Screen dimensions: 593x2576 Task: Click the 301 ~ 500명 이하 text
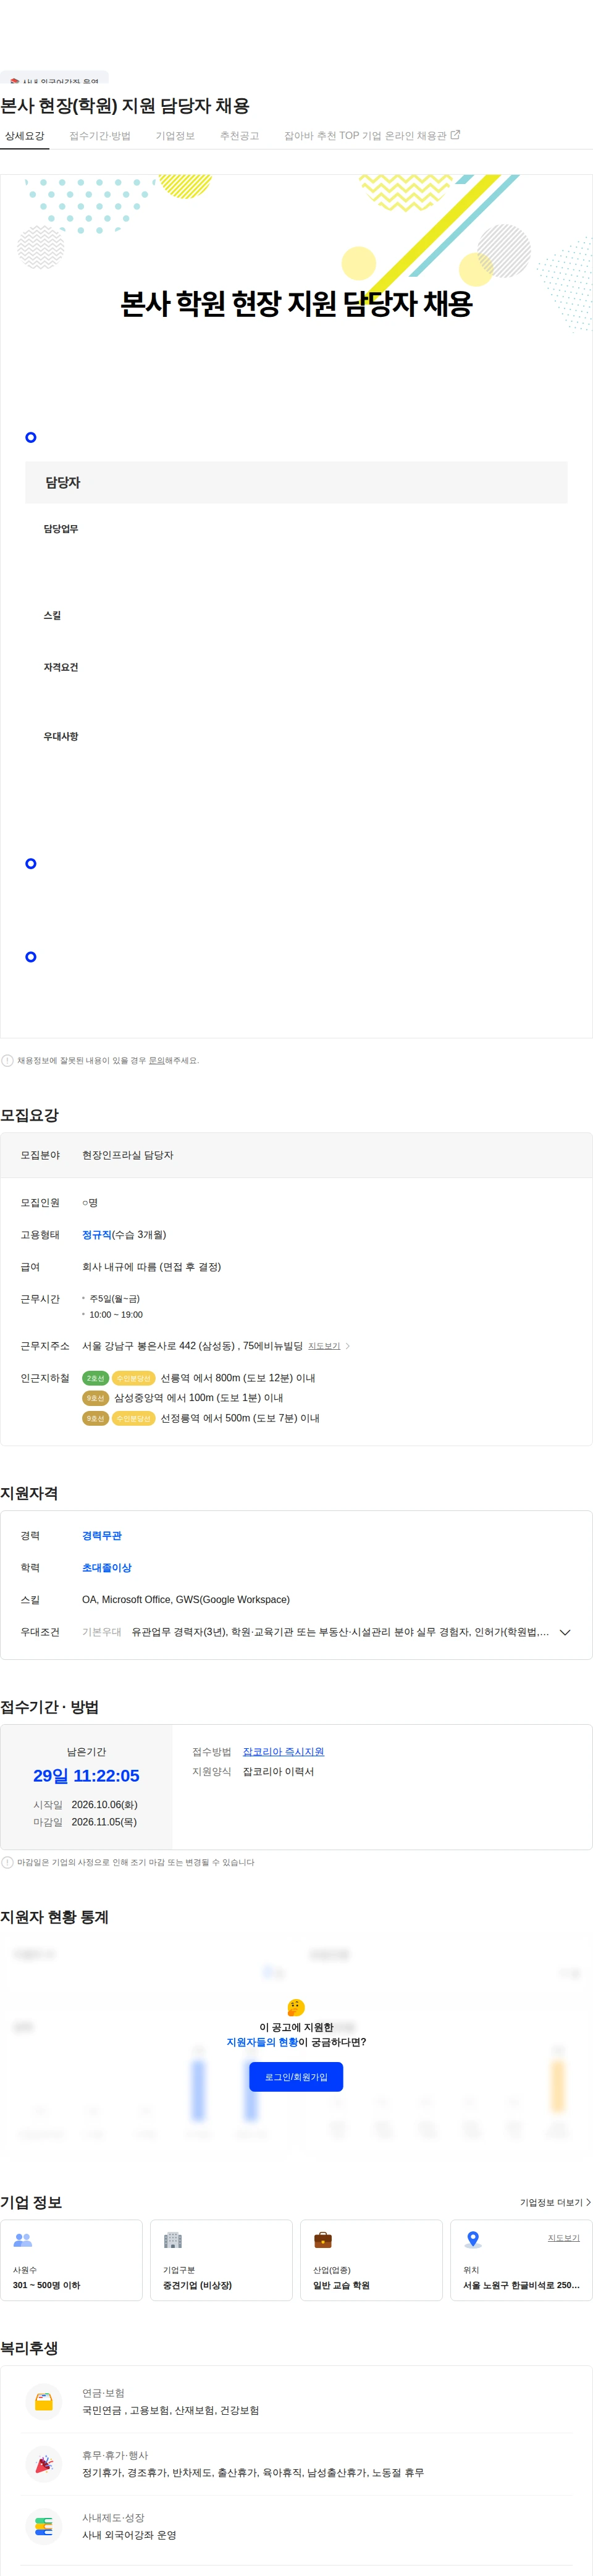(x=46, y=2285)
